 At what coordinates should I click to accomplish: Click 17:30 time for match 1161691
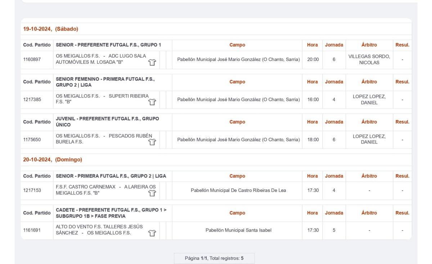pyautogui.click(x=313, y=230)
